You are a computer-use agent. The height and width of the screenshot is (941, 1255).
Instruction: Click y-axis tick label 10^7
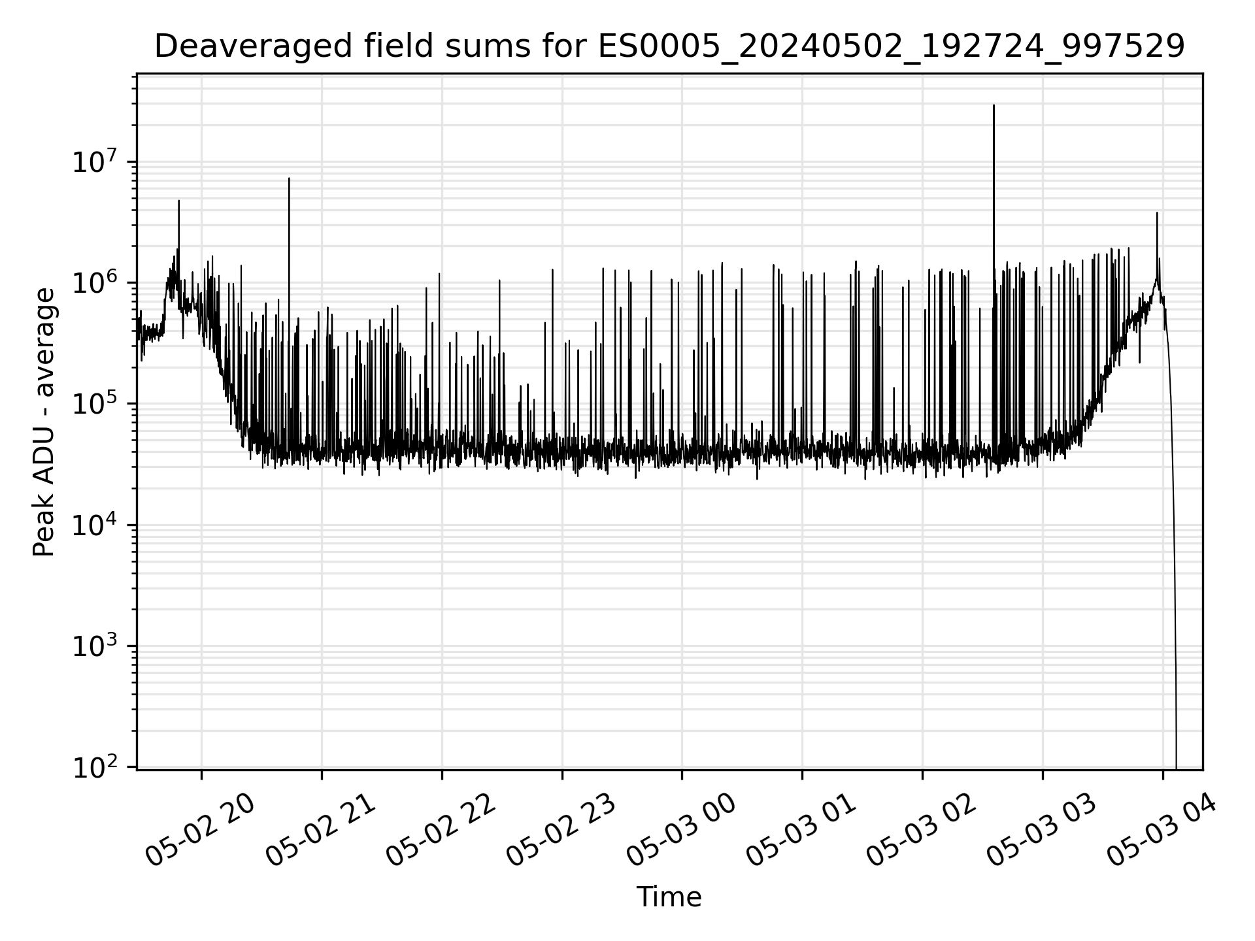[95, 161]
